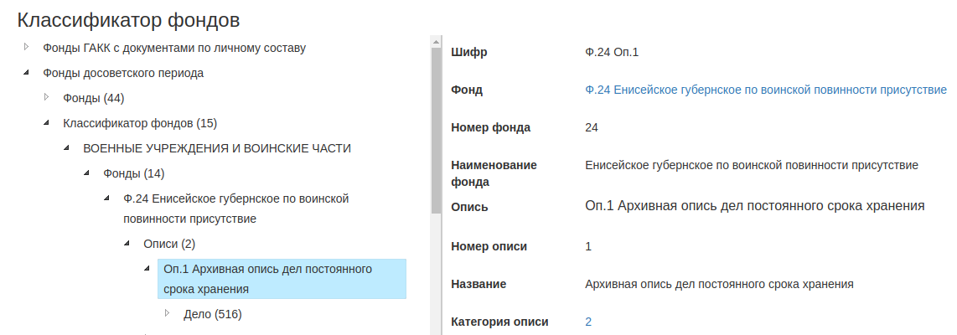Open Категория описи link value 2
The image size is (957, 335).
point(588,322)
